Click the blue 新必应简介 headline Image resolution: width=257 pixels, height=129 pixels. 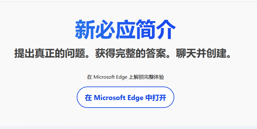coord(125,30)
